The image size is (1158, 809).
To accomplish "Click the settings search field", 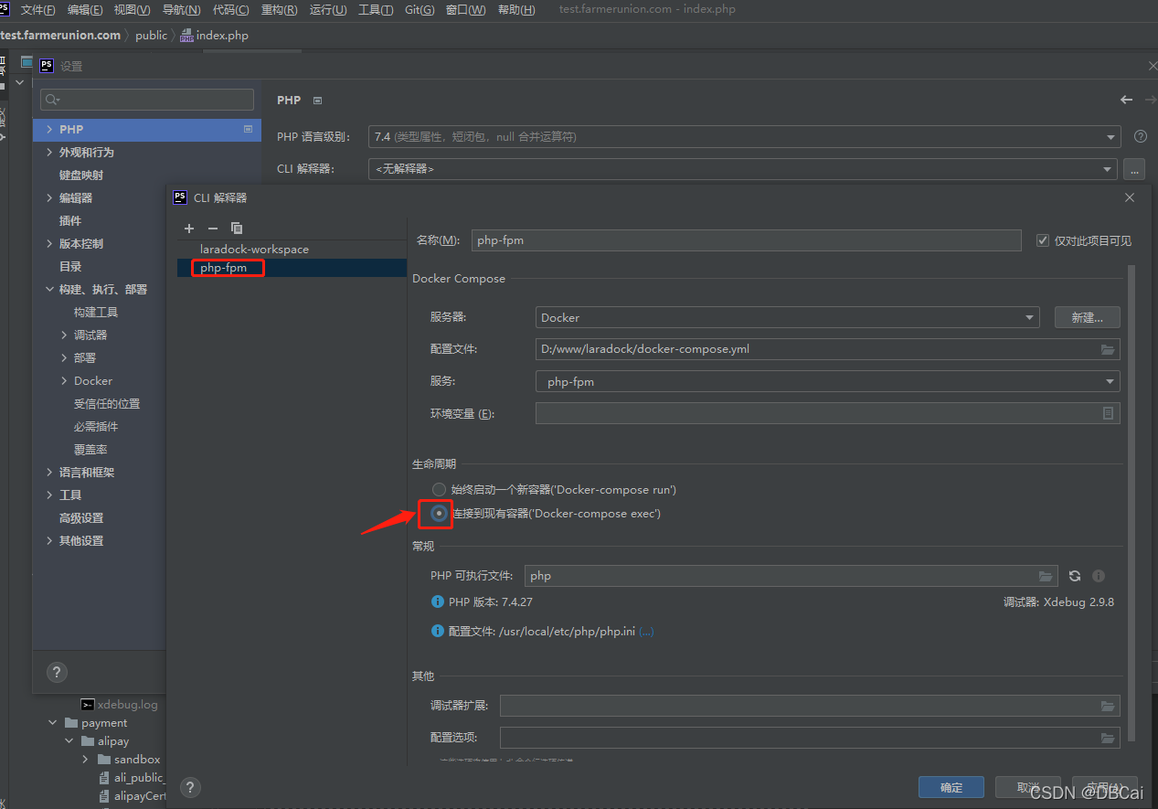I will (147, 100).
